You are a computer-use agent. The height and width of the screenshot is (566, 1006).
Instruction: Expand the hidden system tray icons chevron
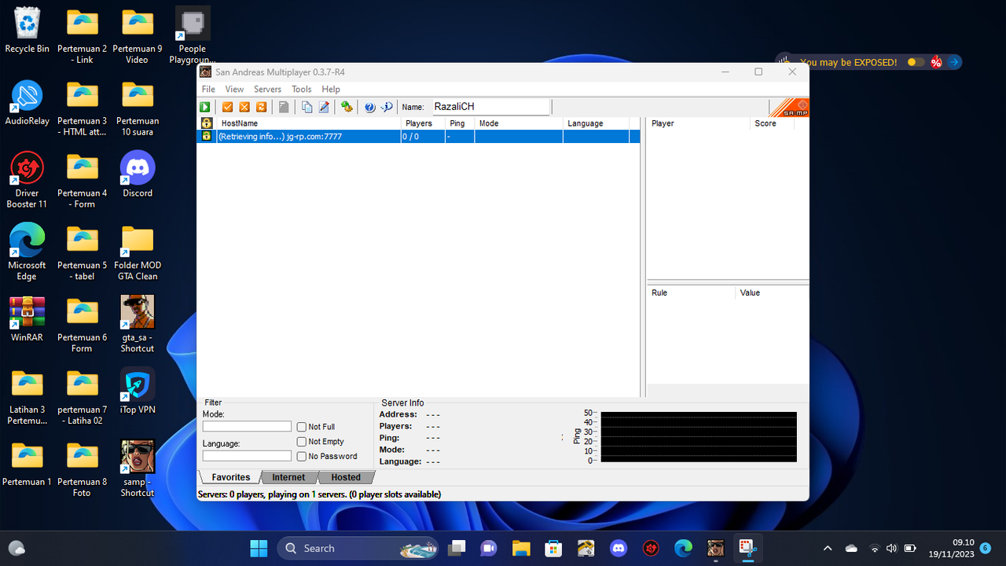pyautogui.click(x=828, y=548)
